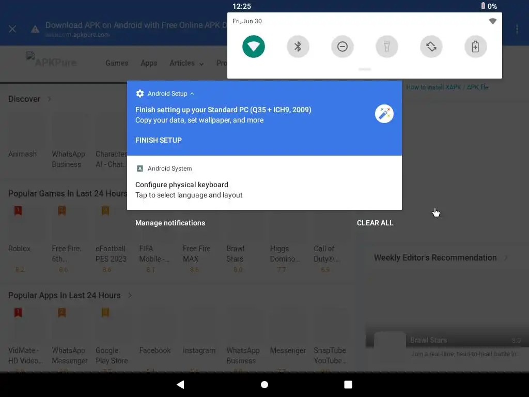Click m.apkpure.com URL text
The height and width of the screenshot is (397, 529).
(x=88, y=35)
